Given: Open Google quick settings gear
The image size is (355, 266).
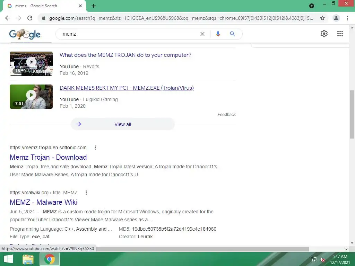Looking at the screenshot, I should pyautogui.click(x=324, y=34).
